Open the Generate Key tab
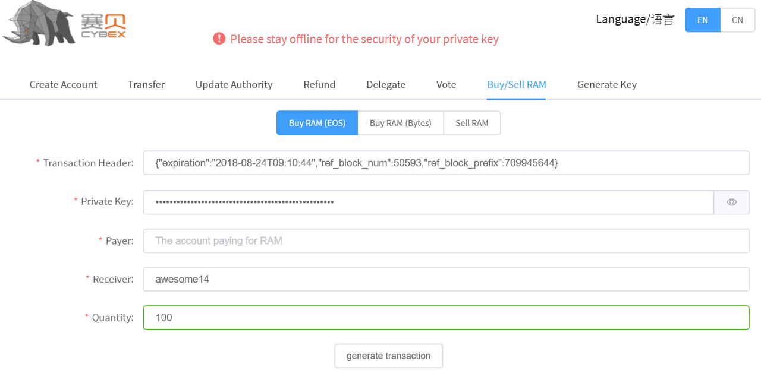Image resolution: width=761 pixels, height=380 pixels. [606, 84]
